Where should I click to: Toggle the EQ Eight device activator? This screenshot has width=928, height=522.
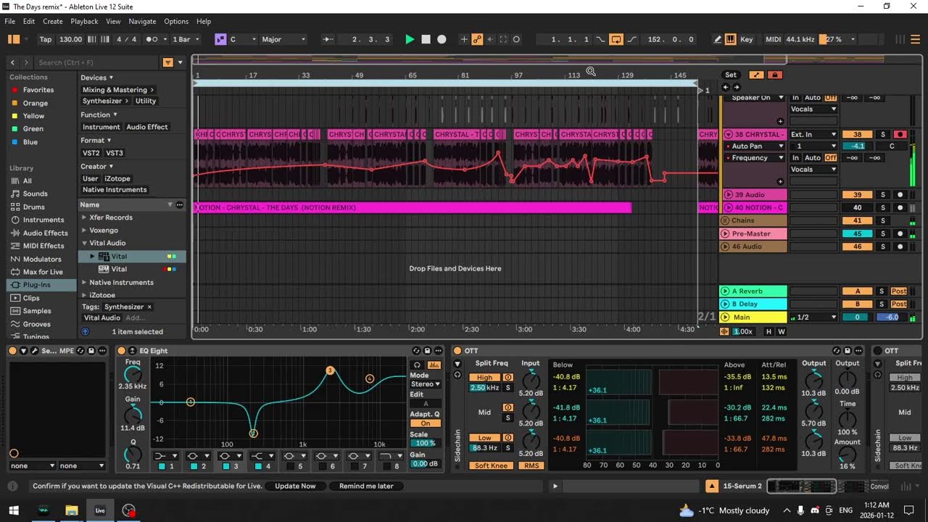(x=121, y=351)
